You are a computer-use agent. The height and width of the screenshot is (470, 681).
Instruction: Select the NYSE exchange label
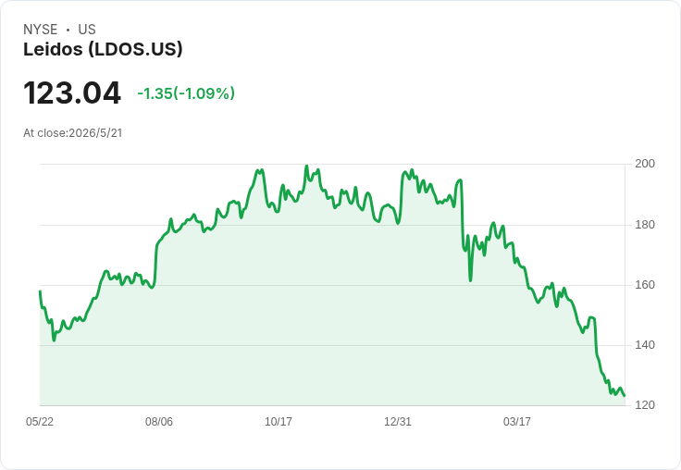[x=41, y=30]
